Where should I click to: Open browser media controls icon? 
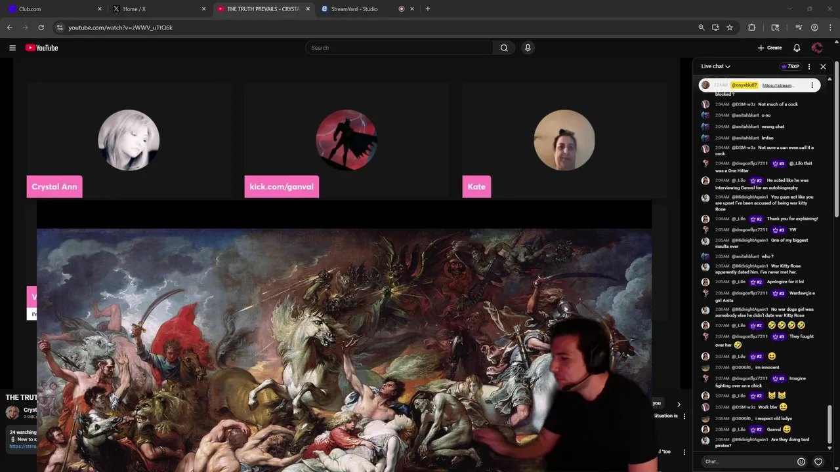click(799, 28)
